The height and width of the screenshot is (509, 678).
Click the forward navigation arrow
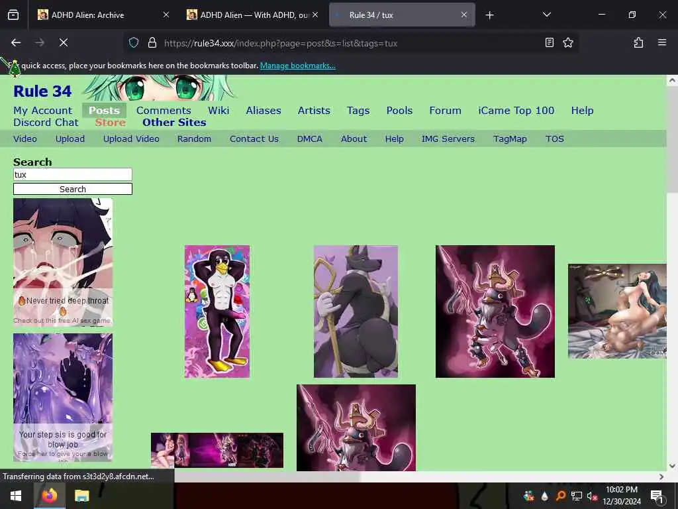pyautogui.click(x=40, y=42)
